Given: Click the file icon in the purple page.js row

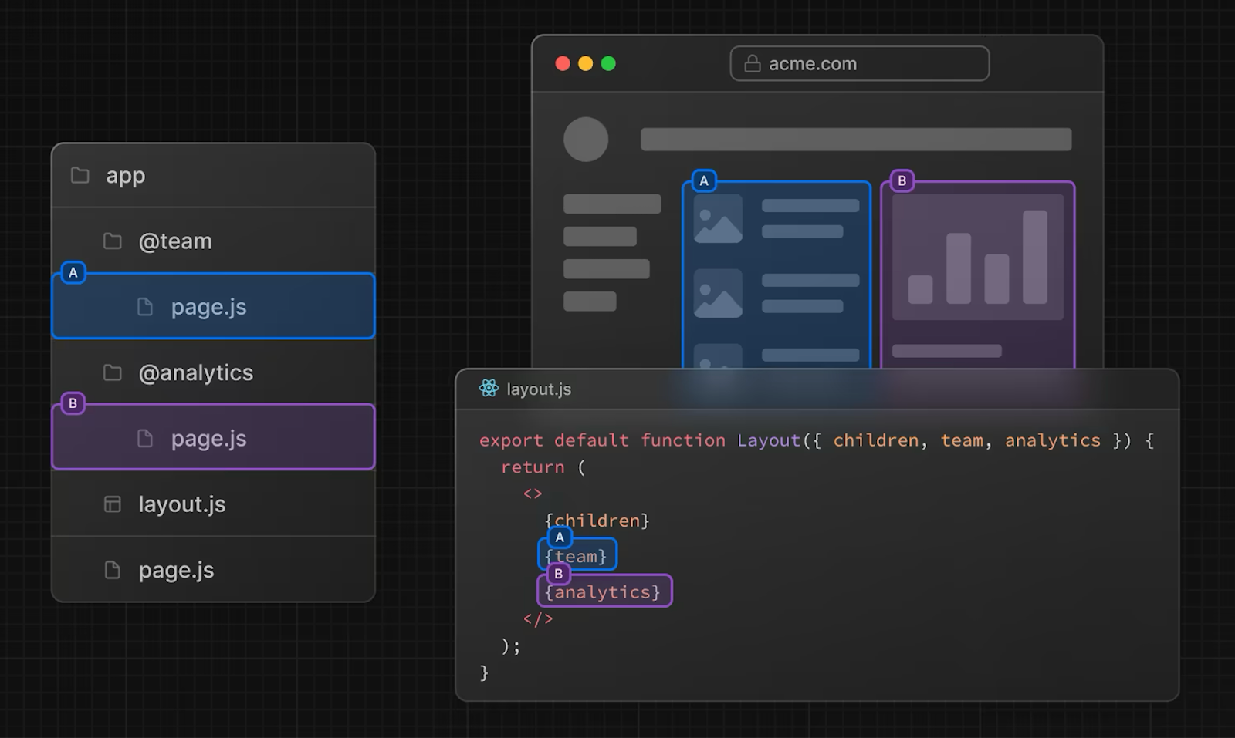Looking at the screenshot, I should click(145, 439).
